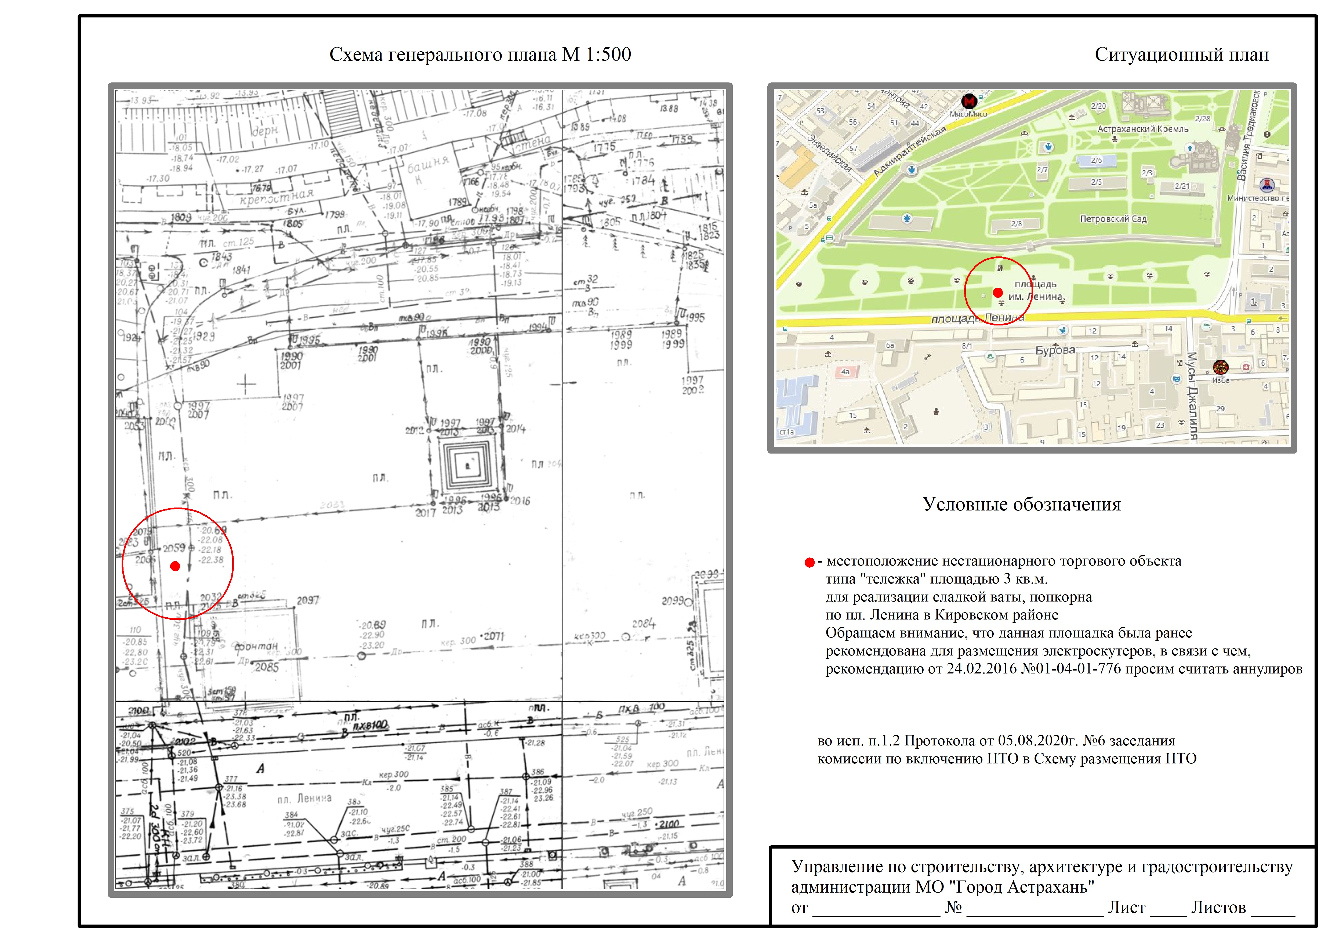The height and width of the screenshot is (942, 1332).
Task: Click the 'Схема генерального плана М 1:500' heading
Action: [480, 55]
